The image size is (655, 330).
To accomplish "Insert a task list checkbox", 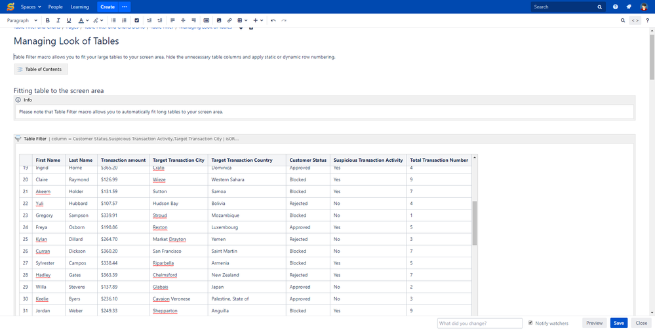I will 136,20.
